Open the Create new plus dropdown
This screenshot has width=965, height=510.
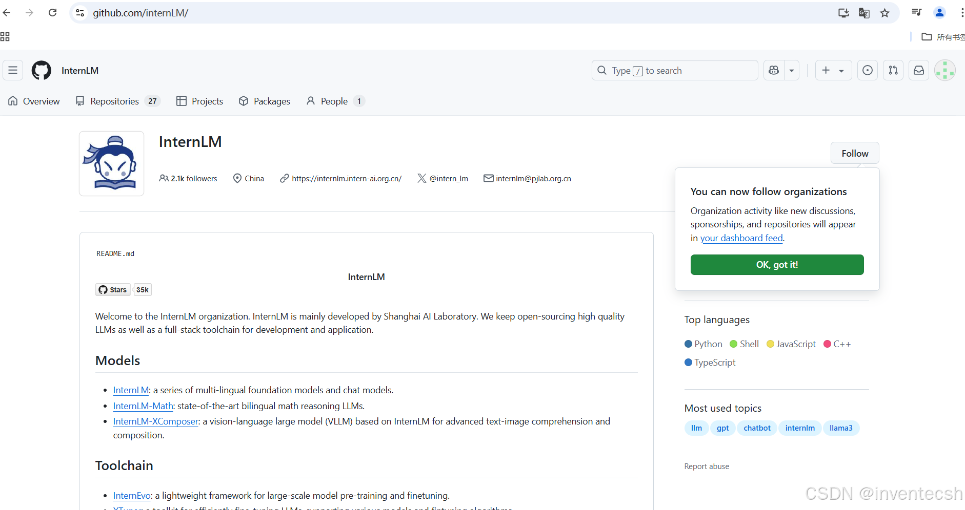pyautogui.click(x=833, y=70)
